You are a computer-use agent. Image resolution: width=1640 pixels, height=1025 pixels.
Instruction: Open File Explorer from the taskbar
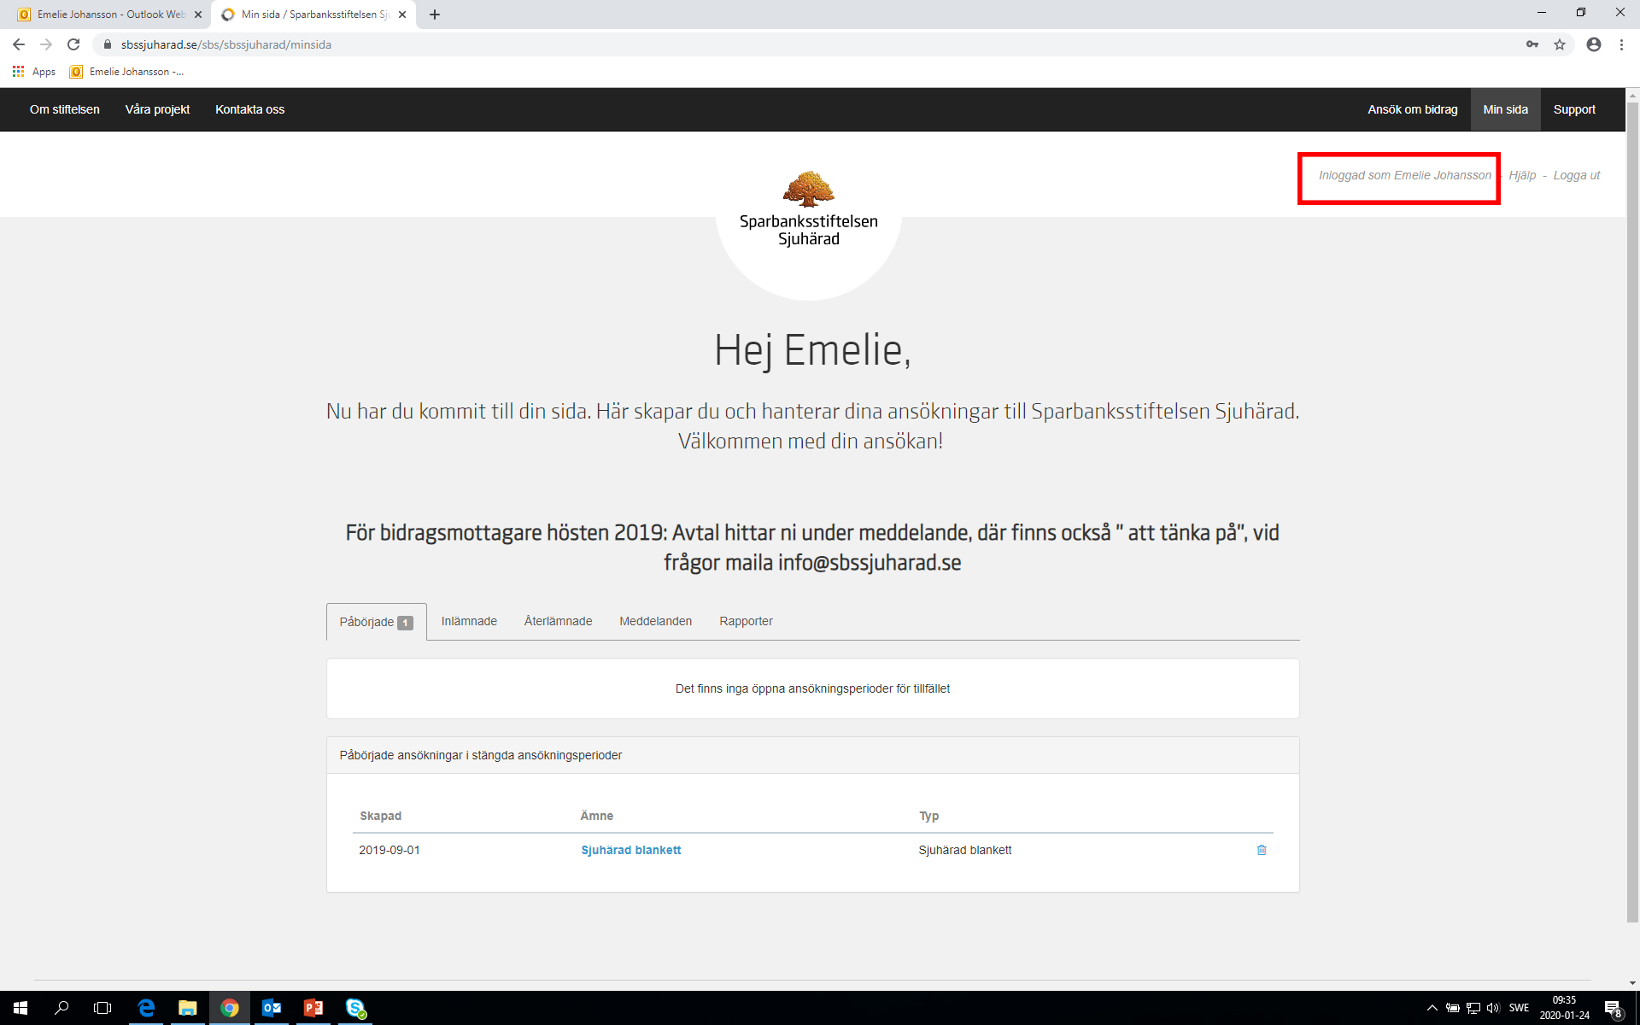pyautogui.click(x=187, y=1008)
